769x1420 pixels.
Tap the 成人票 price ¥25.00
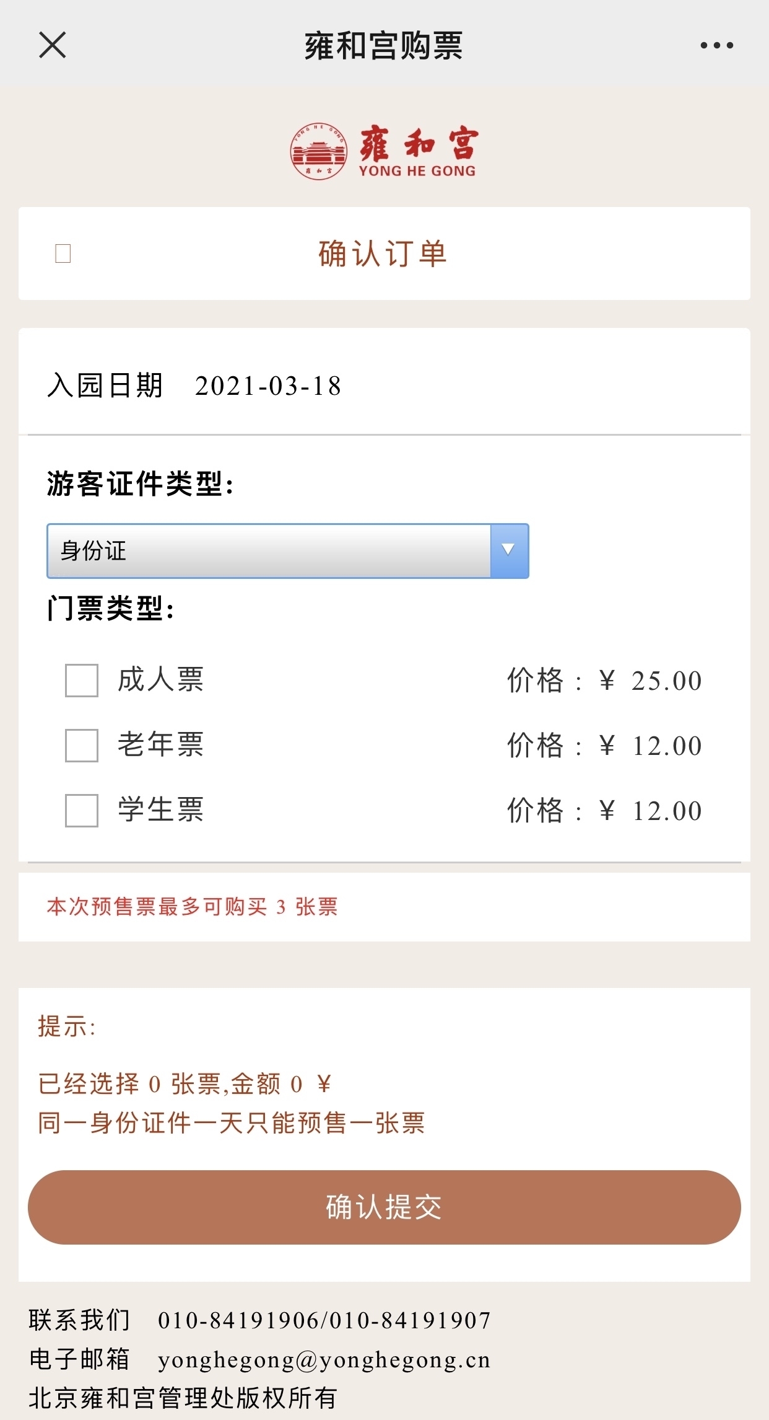pos(650,681)
